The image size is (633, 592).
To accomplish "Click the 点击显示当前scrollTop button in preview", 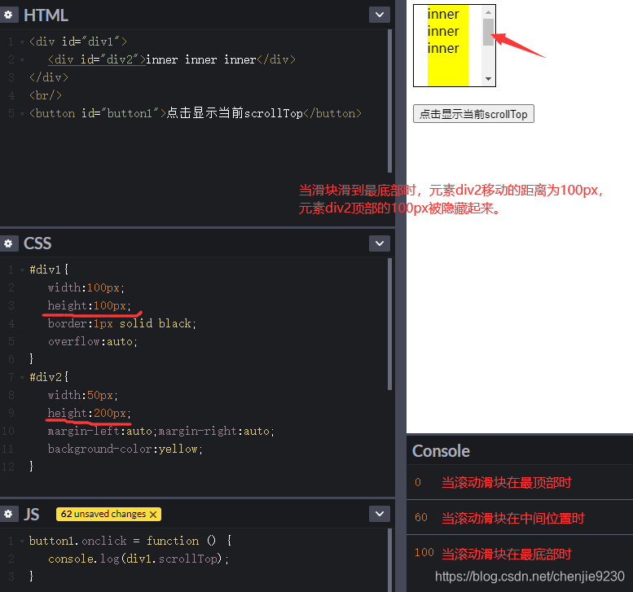I will point(473,114).
